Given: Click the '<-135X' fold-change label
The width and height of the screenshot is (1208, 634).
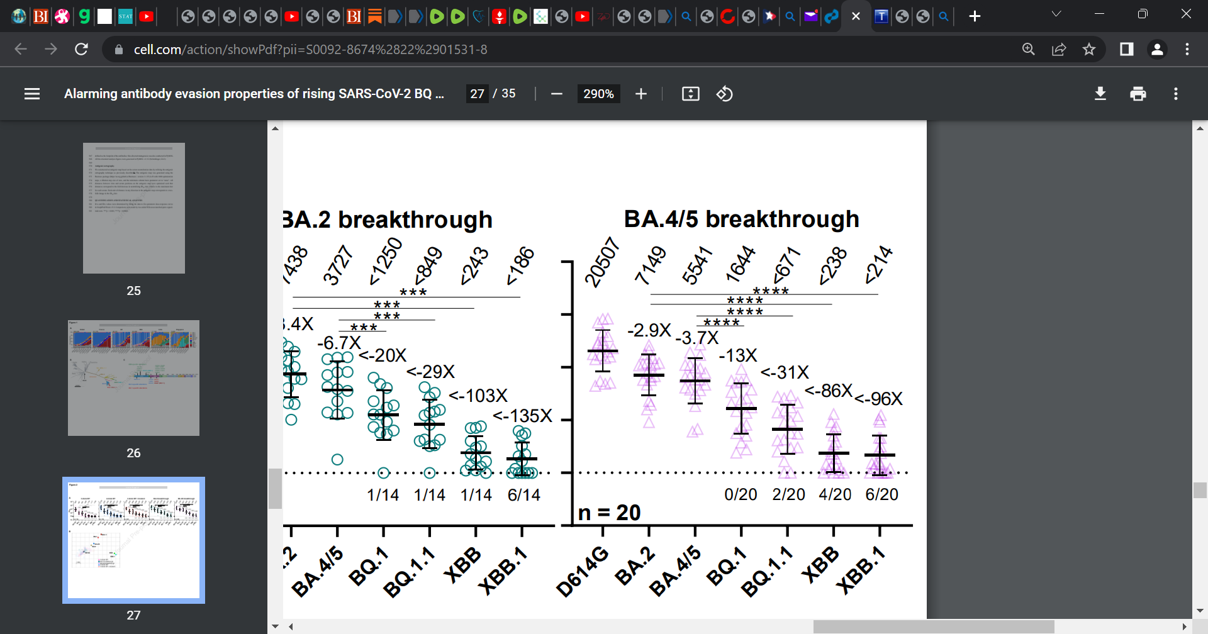Looking at the screenshot, I should pyautogui.click(x=522, y=416).
